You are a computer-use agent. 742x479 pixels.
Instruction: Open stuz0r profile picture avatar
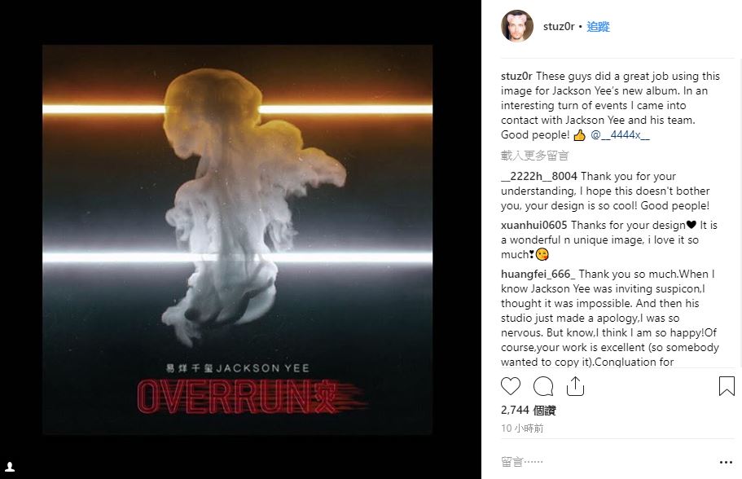pyautogui.click(x=517, y=26)
